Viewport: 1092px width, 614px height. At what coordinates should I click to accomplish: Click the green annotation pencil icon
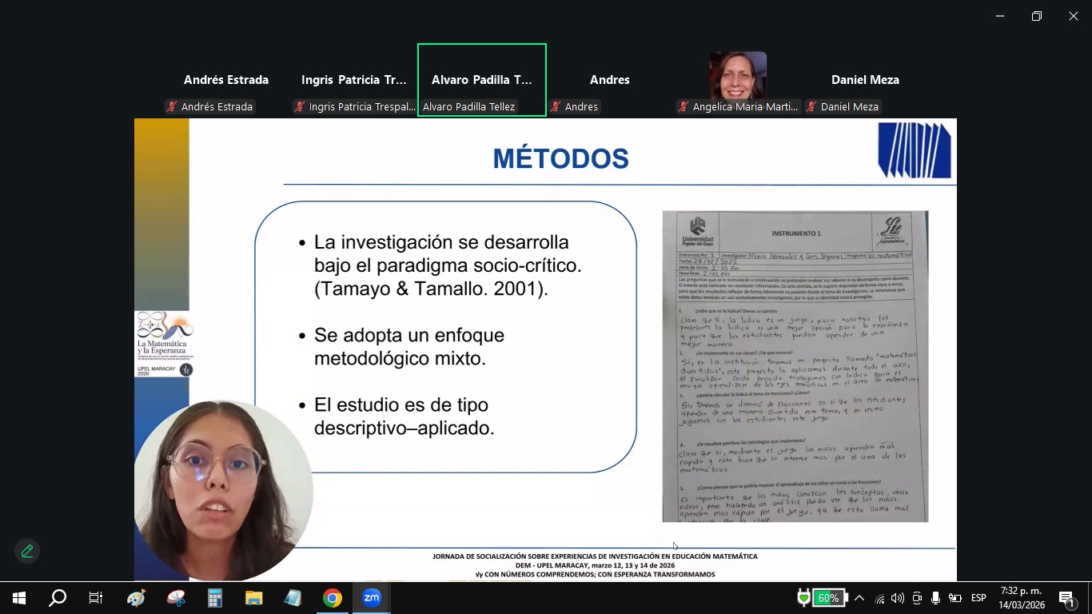pos(27,551)
